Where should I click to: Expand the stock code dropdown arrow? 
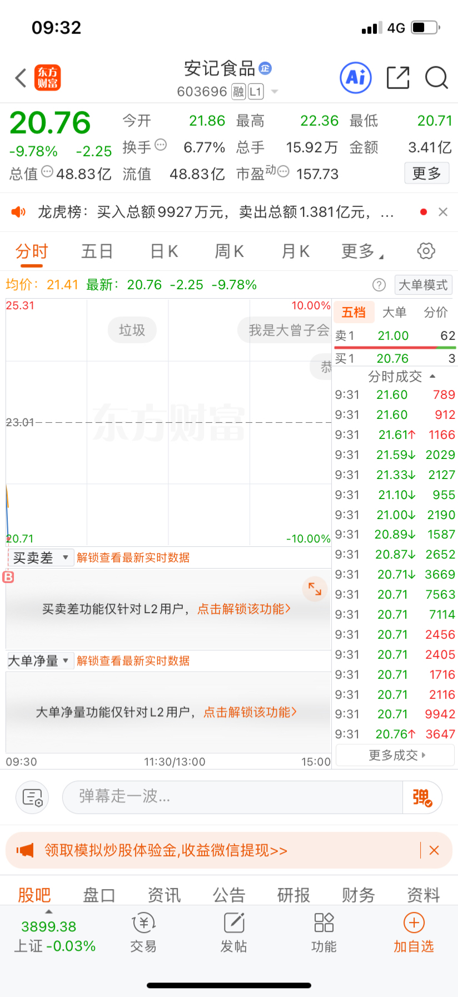[275, 92]
